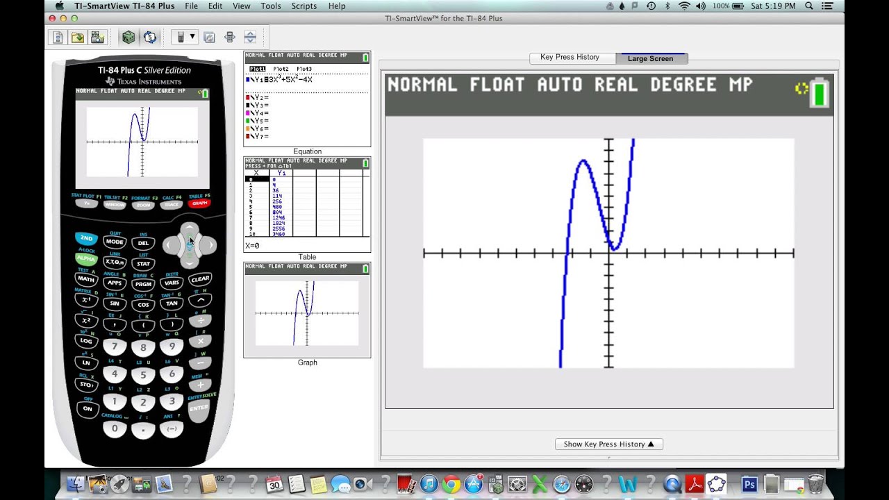The image size is (889, 500).
Task: Click the WINDOW calculator key
Action: click(115, 204)
